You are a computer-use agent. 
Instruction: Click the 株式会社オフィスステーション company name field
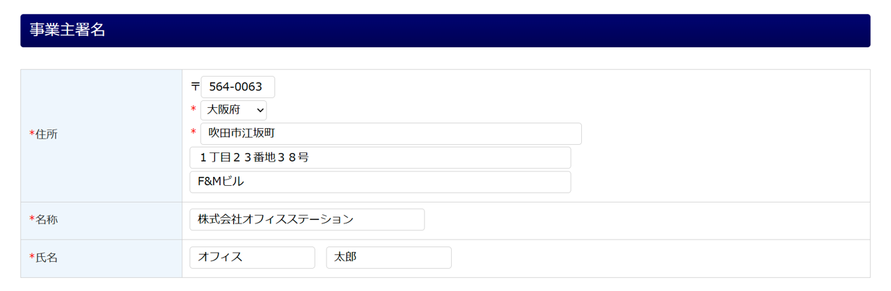point(307,219)
